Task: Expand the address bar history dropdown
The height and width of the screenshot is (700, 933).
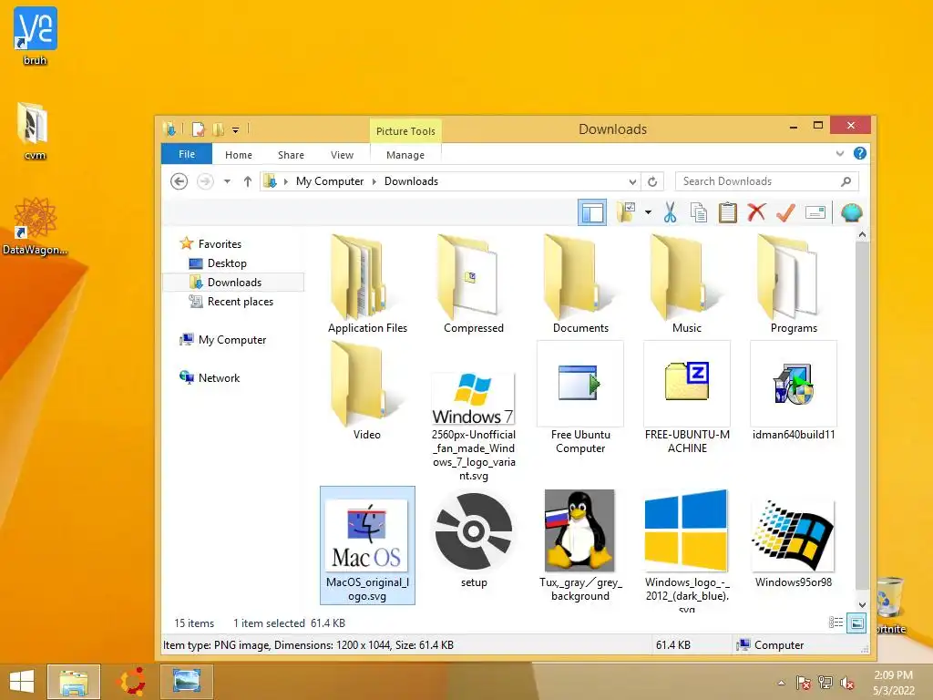Action: [x=632, y=181]
